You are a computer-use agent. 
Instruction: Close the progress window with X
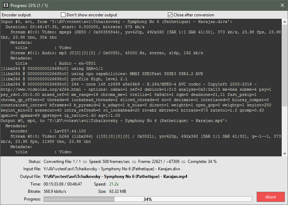tap(282, 5)
